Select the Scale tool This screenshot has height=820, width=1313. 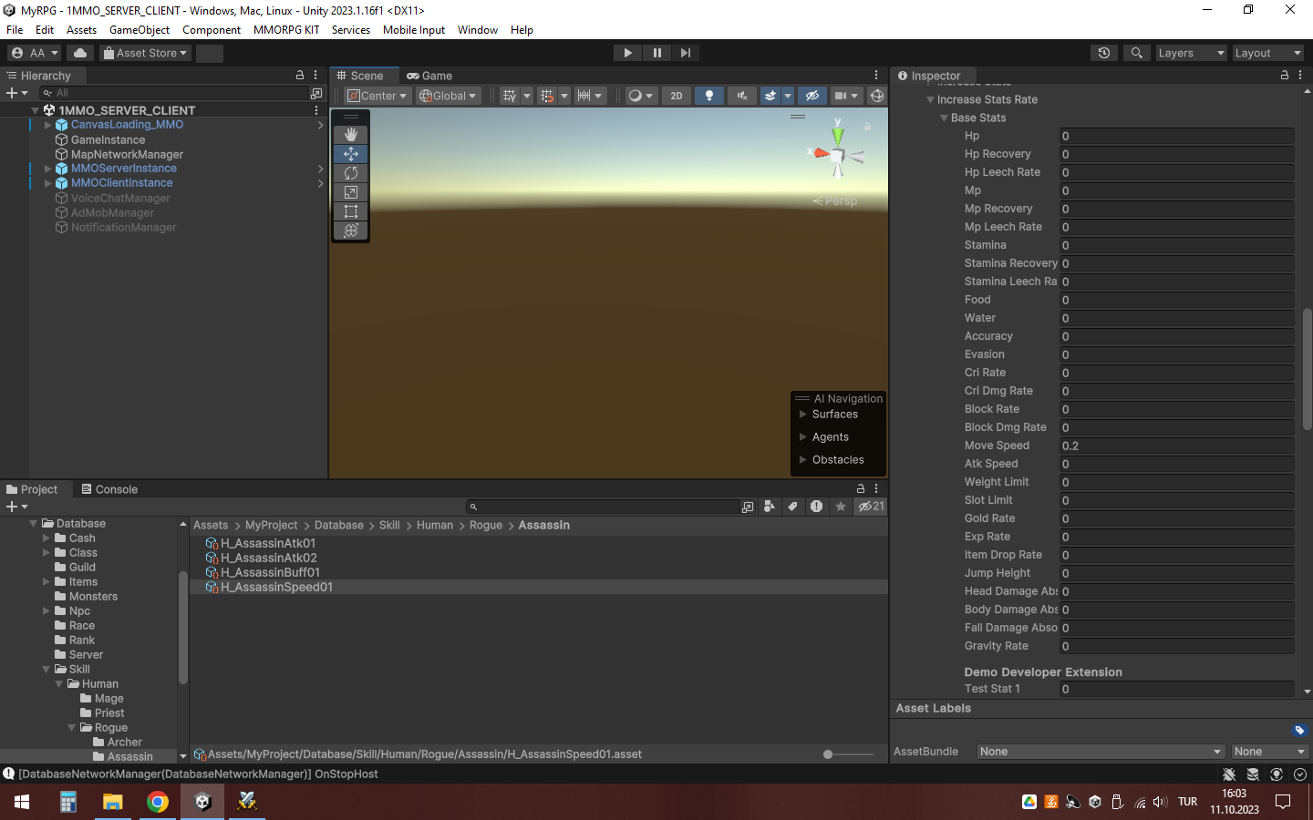pyautogui.click(x=350, y=192)
